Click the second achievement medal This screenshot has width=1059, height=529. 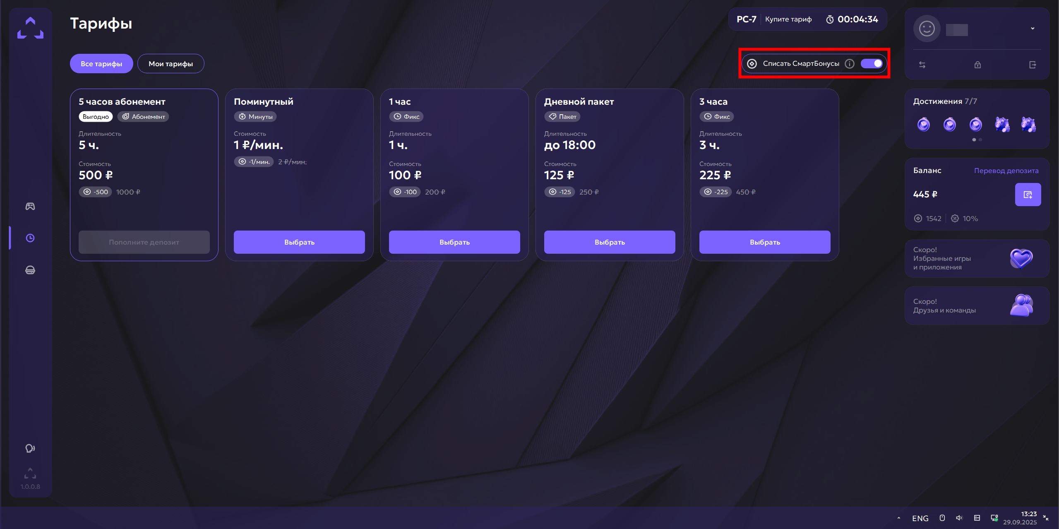[950, 124]
